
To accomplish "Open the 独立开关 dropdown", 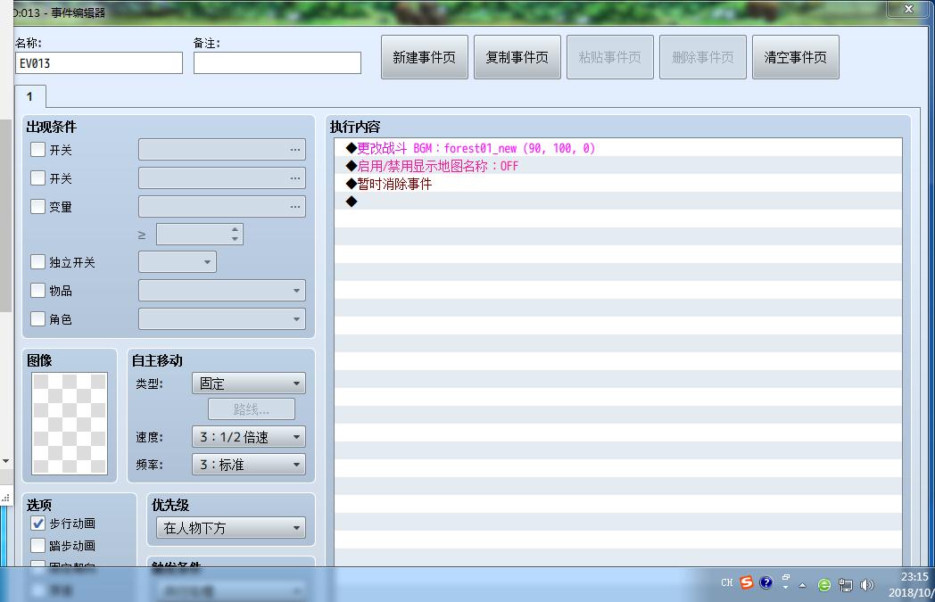I will coord(178,262).
